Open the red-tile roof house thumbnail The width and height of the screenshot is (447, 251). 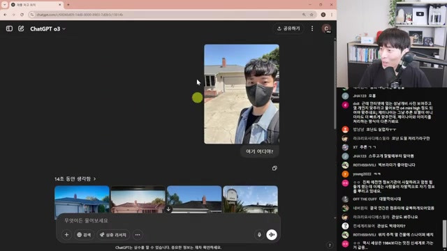138,200
